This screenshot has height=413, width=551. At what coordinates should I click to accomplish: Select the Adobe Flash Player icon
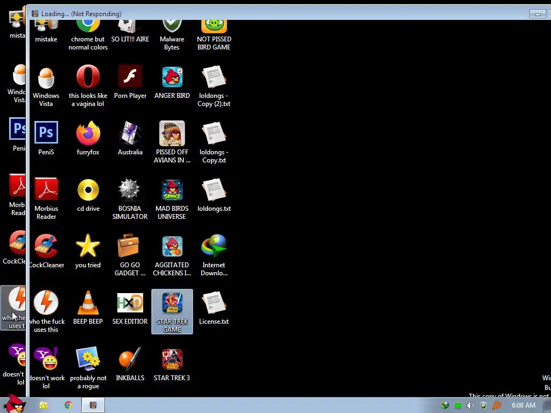point(130,76)
